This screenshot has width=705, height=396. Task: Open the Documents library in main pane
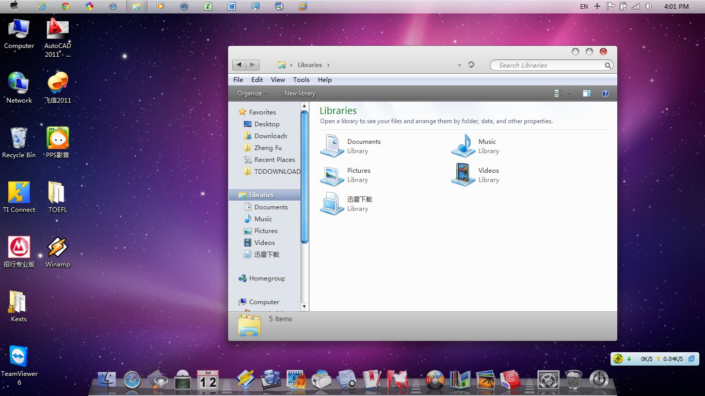351,146
